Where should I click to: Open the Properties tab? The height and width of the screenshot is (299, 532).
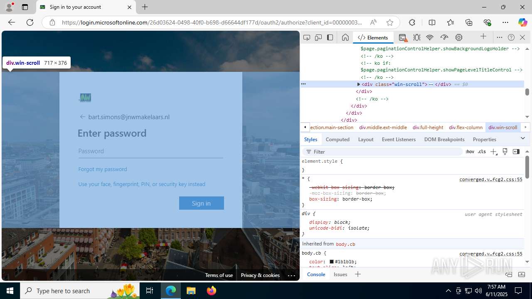coord(485,140)
